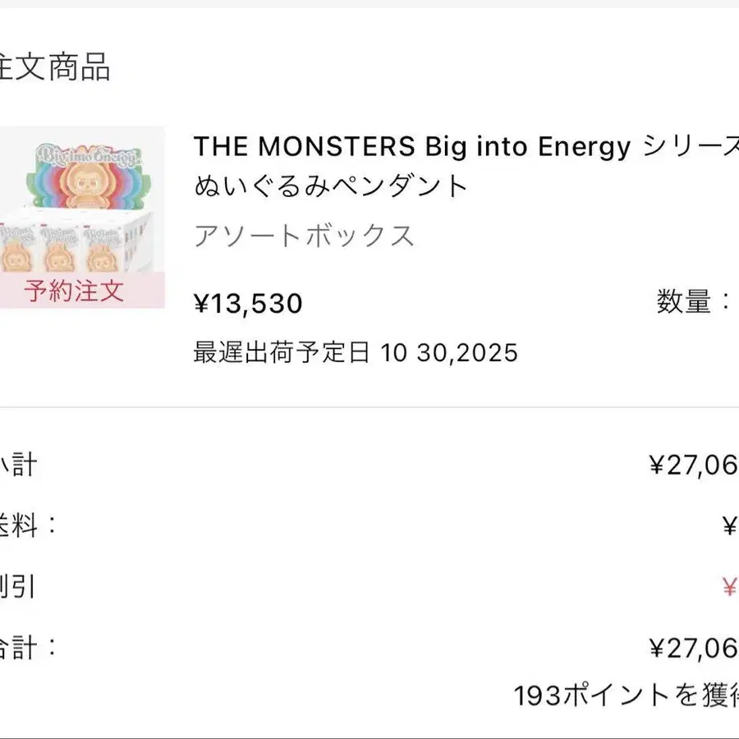Click the 注文商品 section heading
The image size is (739, 739).
[54, 68]
